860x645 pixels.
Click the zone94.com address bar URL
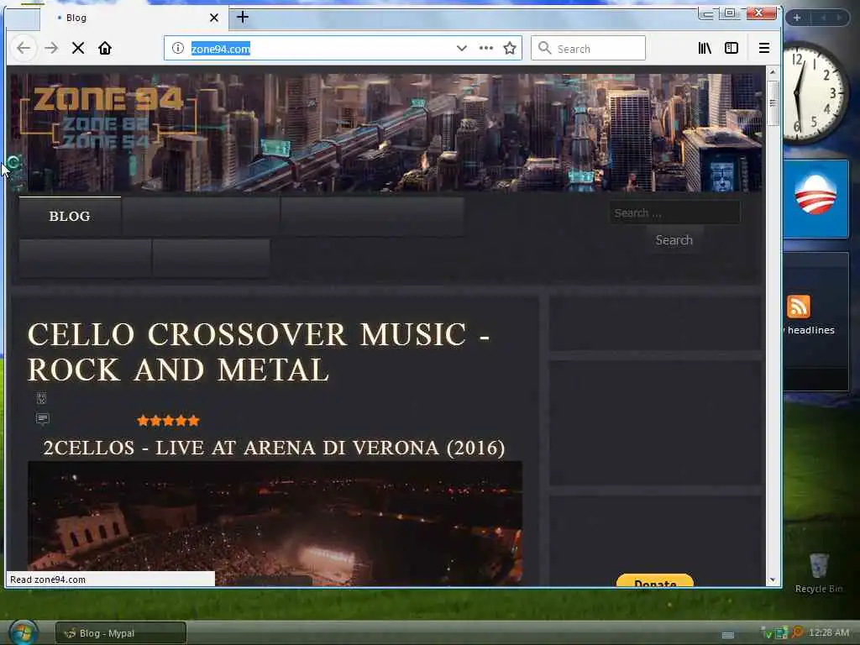coord(221,49)
